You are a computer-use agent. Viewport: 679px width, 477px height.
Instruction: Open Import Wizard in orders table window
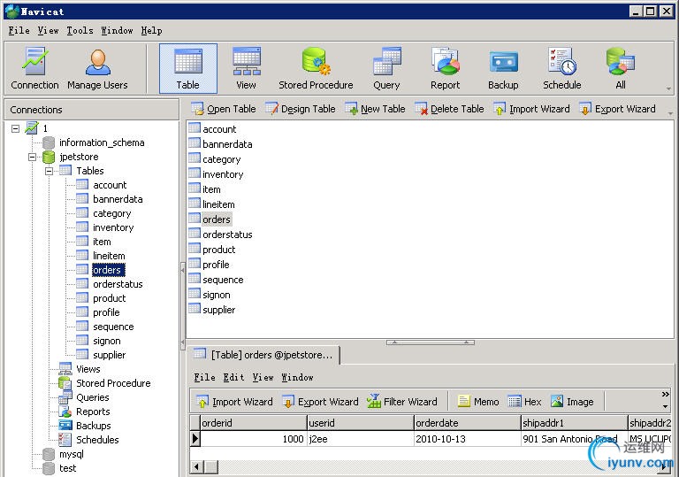[x=234, y=402]
